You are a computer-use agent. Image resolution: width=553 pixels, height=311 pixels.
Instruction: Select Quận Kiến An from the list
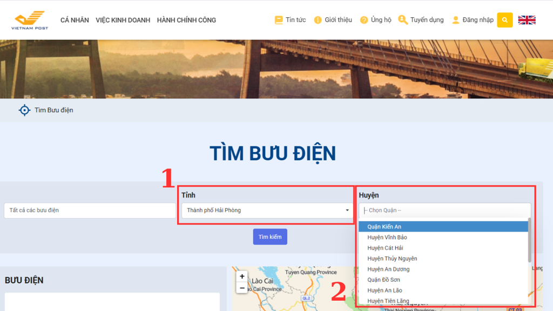(x=384, y=227)
